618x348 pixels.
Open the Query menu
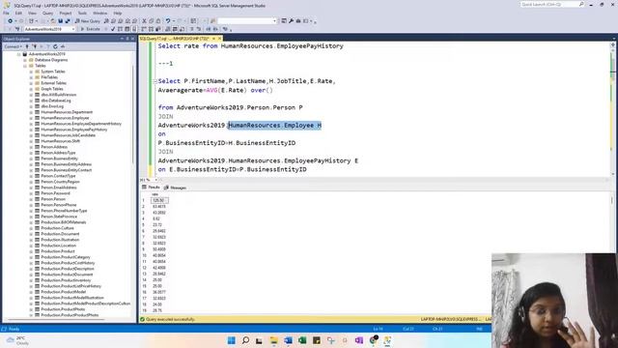click(47, 13)
